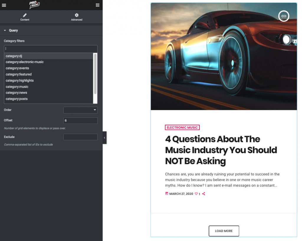Click the link icon on car image
The image size is (302, 241).
click(x=284, y=16)
